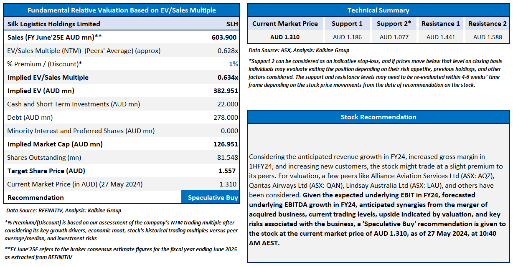513x267 pixels.
Task: Click the implied market cap value 126.951
Action: tap(226, 144)
